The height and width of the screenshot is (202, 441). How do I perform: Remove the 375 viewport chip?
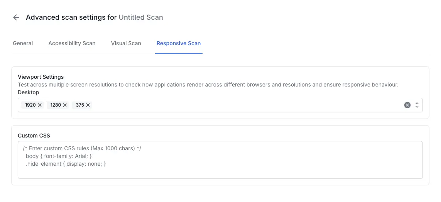click(x=88, y=105)
